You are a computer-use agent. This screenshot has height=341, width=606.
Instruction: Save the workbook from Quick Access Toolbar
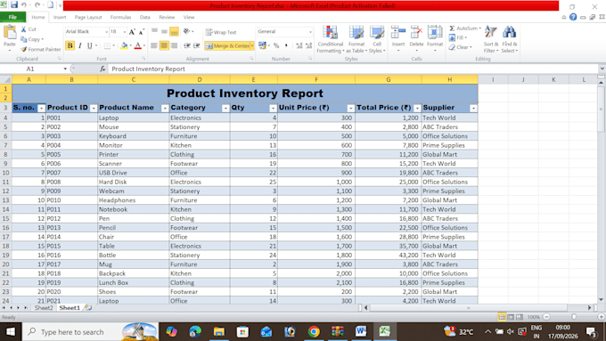(14, 5)
